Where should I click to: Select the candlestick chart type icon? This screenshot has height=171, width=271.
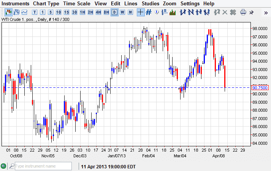coord(8,12)
